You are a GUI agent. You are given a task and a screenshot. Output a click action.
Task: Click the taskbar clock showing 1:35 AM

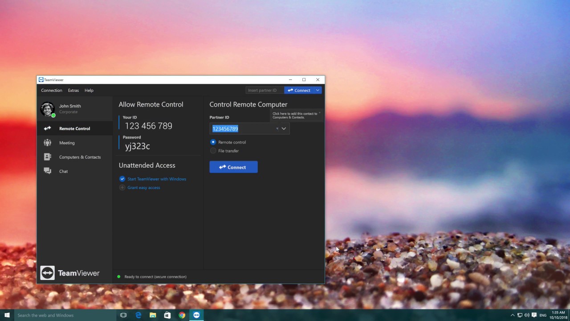[558, 315]
